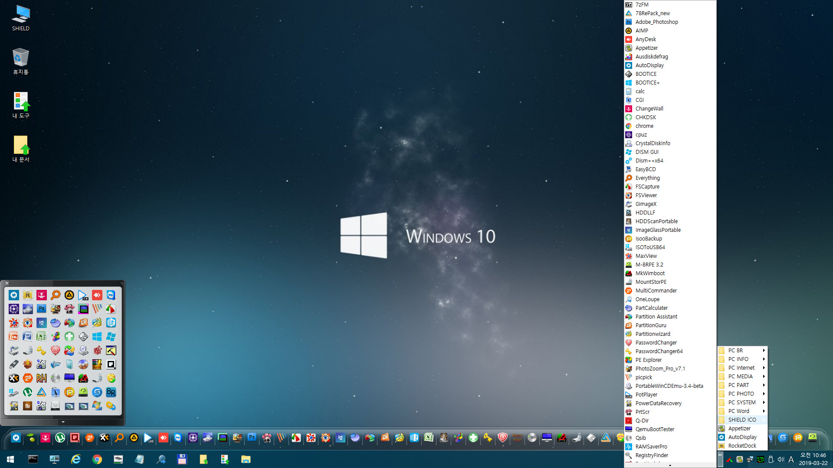Launch brown Br Bridge icon in Appetizer panel

tap(28, 406)
